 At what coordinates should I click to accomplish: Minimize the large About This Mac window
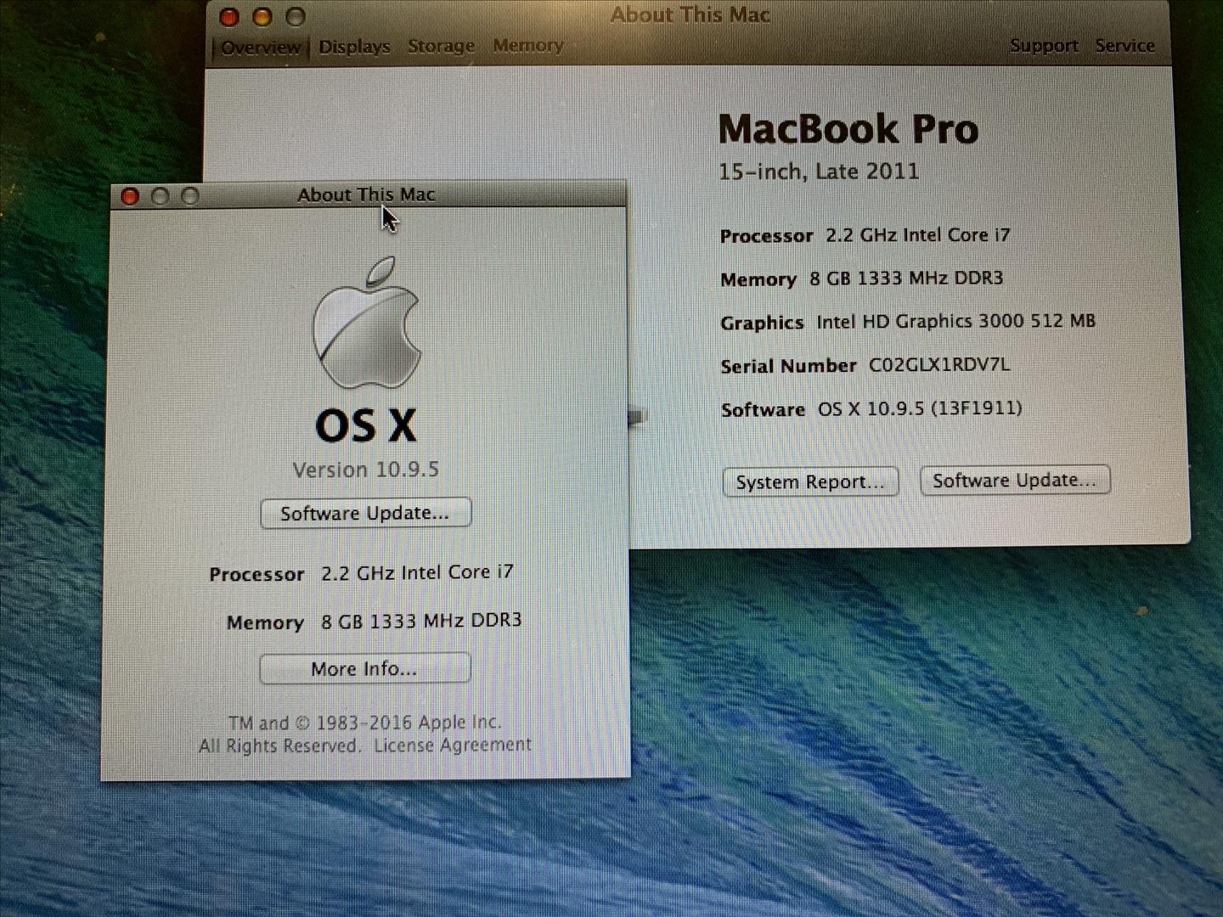(262, 17)
